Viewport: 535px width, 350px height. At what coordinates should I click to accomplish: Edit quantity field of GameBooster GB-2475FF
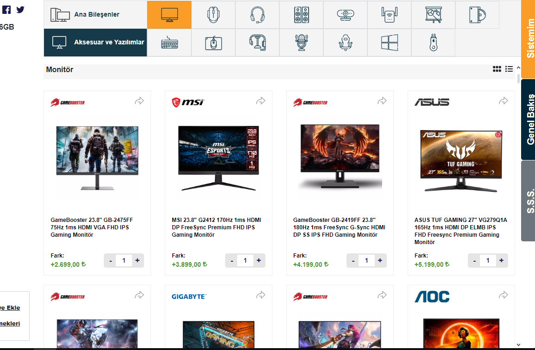[124, 260]
